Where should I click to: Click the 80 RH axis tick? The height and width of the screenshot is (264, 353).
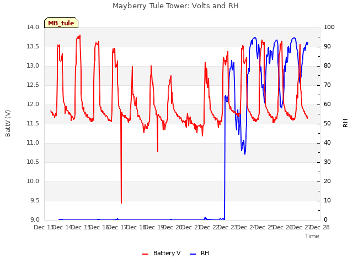pyautogui.click(x=327, y=66)
